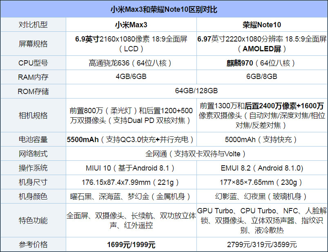Viewport: 328px width, 252px height.
Task: Select the 电池容量 row label
Action: click(33, 140)
